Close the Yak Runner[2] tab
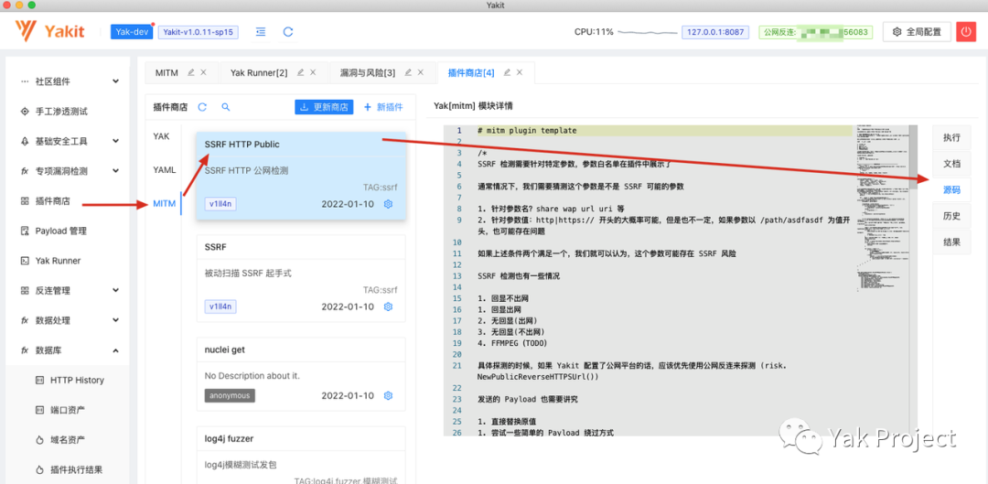988x484 pixels. (313, 72)
